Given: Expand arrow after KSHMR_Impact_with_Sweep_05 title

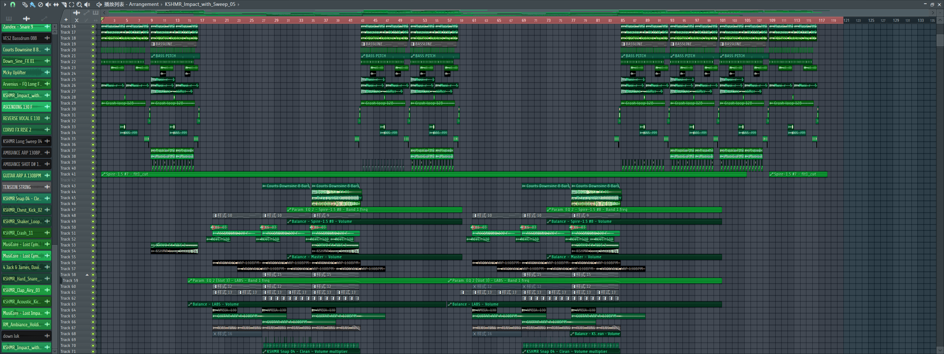Looking at the screenshot, I should (x=239, y=4).
